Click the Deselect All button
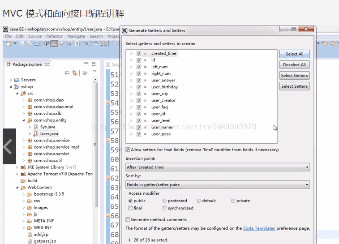 tap(295, 64)
